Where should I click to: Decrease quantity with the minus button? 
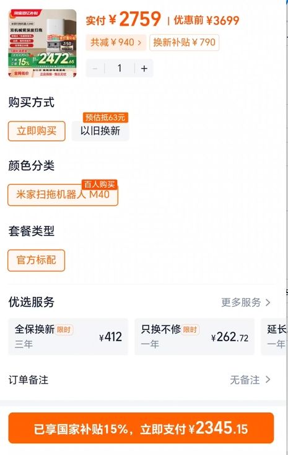(x=95, y=68)
